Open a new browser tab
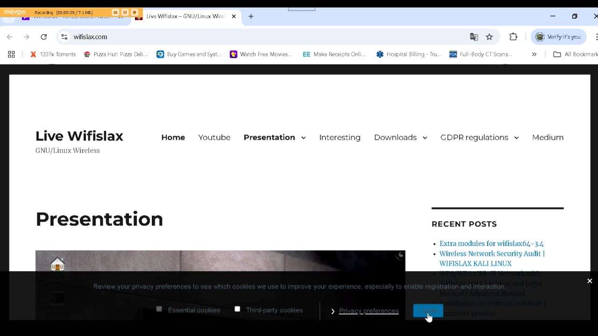Image resolution: width=598 pixels, height=336 pixels. (251, 16)
